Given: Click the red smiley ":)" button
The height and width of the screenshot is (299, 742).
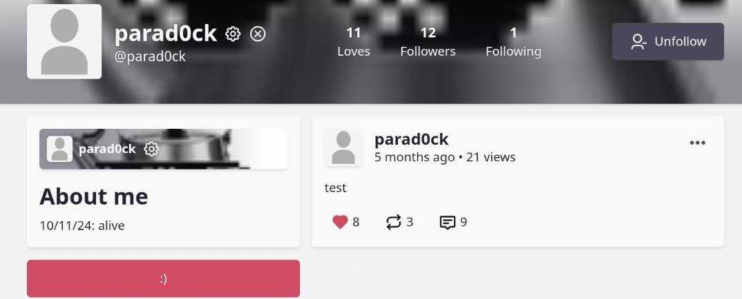Looking at the screenshot, I should pos(163,279).
